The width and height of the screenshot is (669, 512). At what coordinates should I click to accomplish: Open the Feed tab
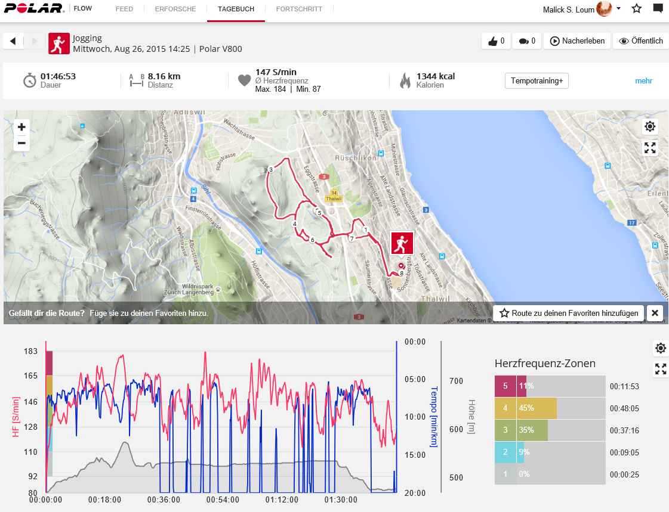(x=124, y=10)
